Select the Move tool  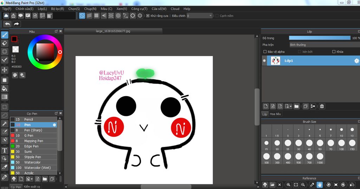(5, 70)
